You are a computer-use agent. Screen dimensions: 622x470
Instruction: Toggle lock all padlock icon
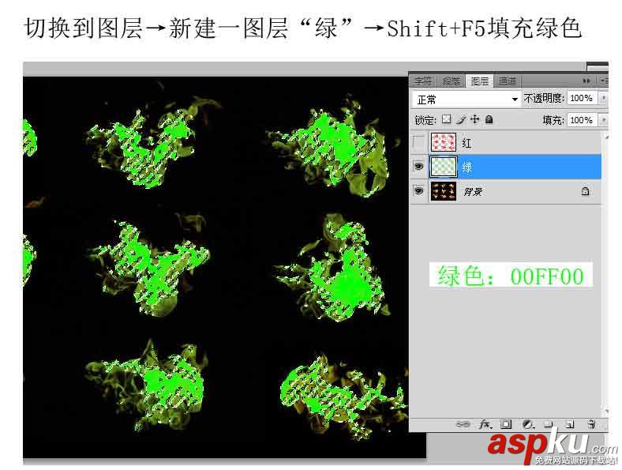pyautogui.click(x=489, y=119)
